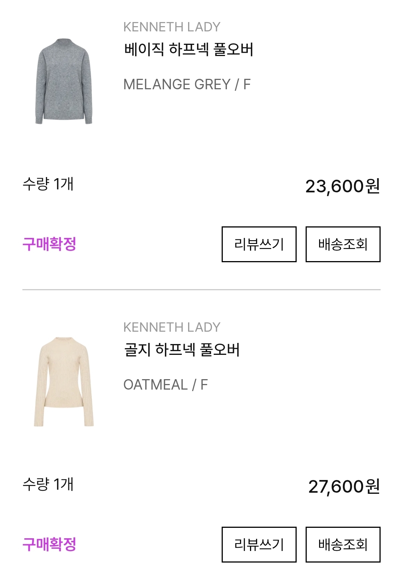Viewport: 403px width, 576px height.
Task: Click 수량 1개 beside the 27,600원 price
Action: coord(48,484)
